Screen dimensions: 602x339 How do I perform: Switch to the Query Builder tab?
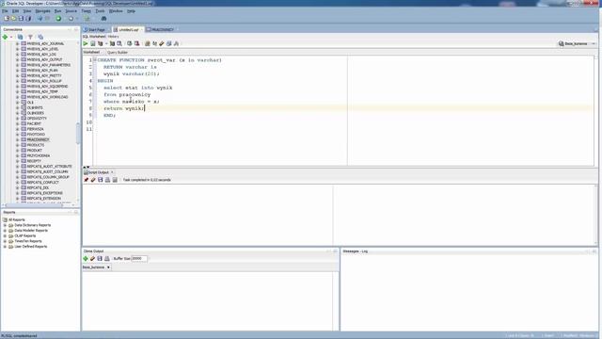tap(118, 53)
